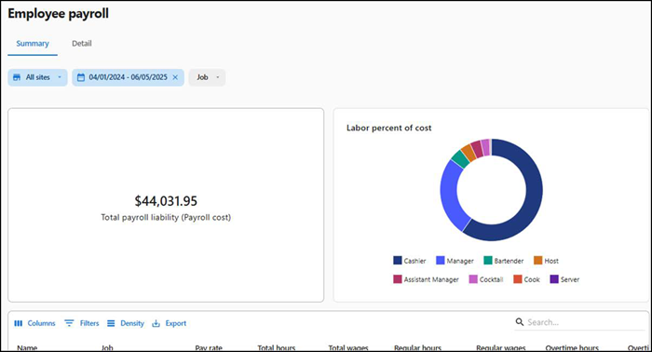Export the payroll table
This screenshot has width=652, height=352.
pos(169,323)
